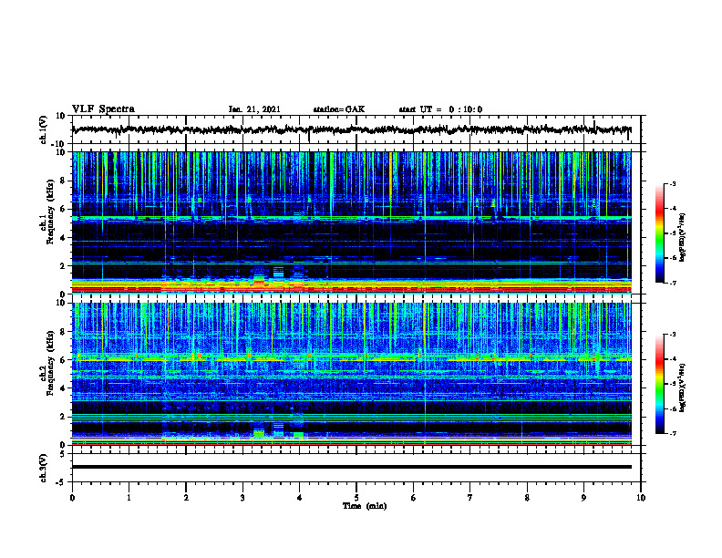The height and width of the screenshot is (558, 722).
Task: Click the ch.2 'Frequency (kHz)' axis label
Action: click(51, 363)
